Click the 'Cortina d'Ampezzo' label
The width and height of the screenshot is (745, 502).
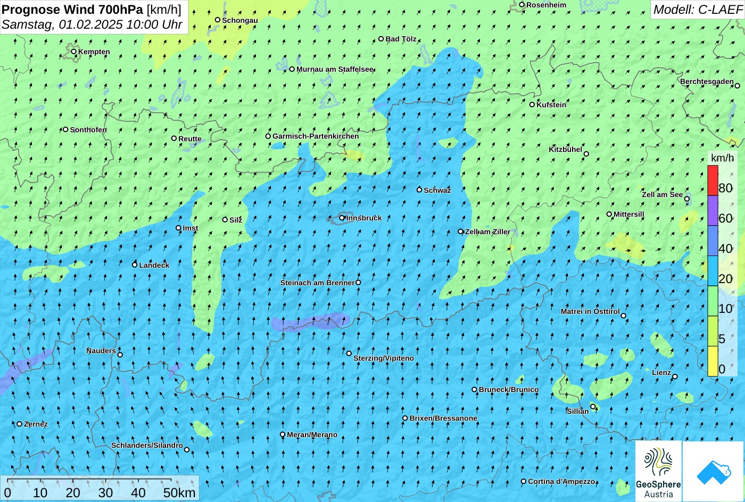(x=561, y=481)
